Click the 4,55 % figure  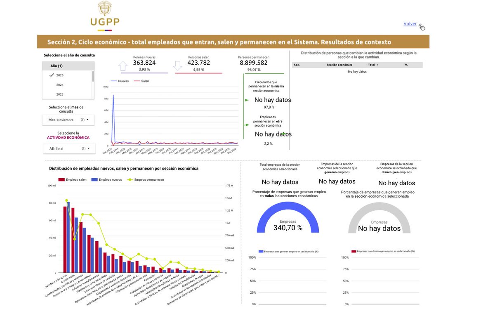point(199,70)
